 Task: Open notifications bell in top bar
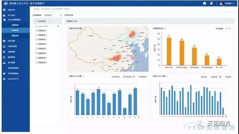click(212, 3)
